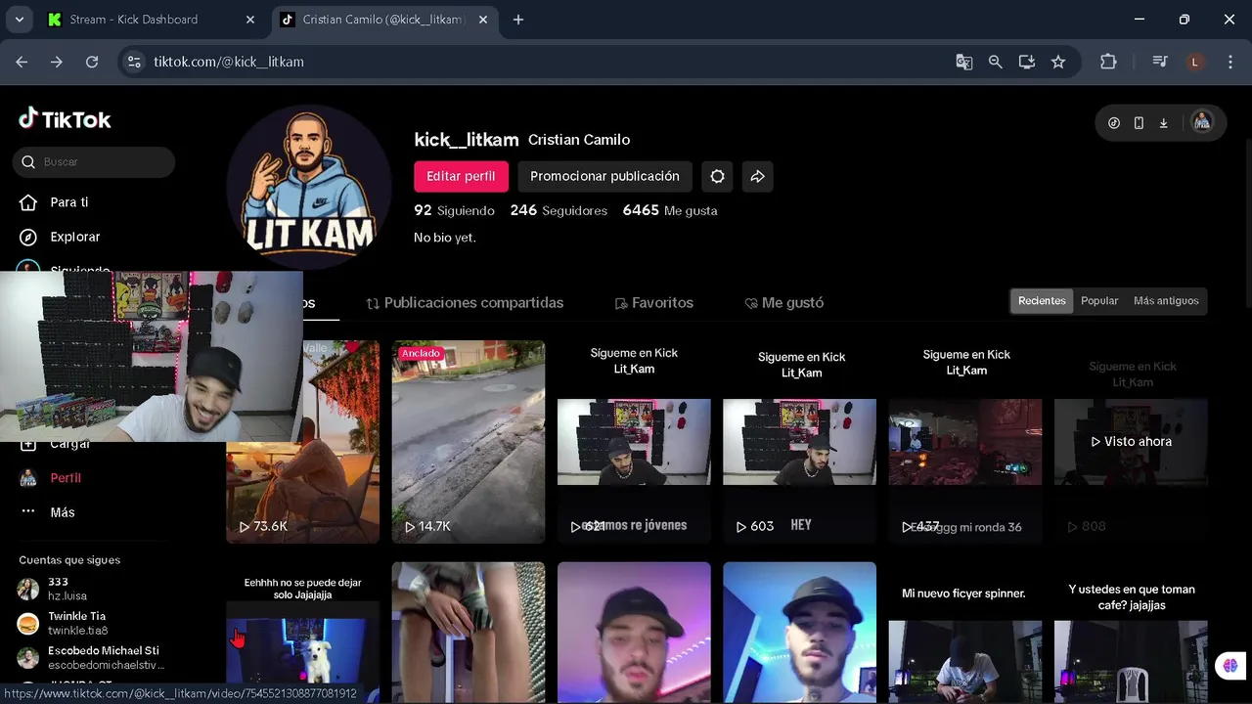Open the media control icon in Chrome toolbar
Image resolution: width=1252 pixels, height=704 pixels.
coord(1160,62)
